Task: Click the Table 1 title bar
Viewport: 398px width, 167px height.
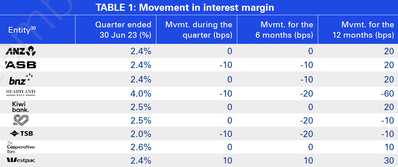Action: 199,7
